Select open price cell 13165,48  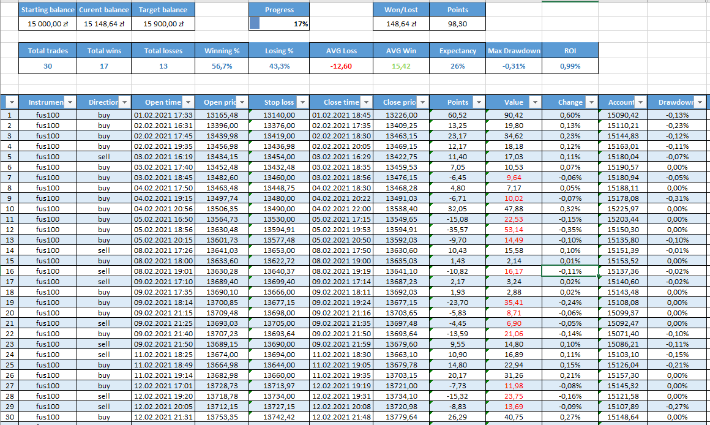(222, 115)
